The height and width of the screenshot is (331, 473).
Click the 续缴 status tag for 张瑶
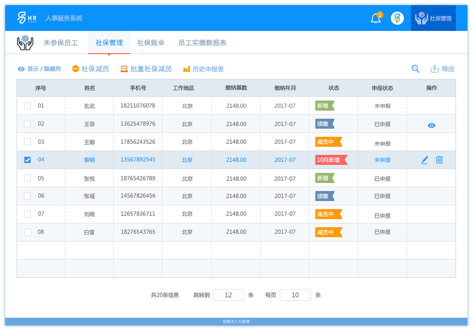tap(325, 196)
